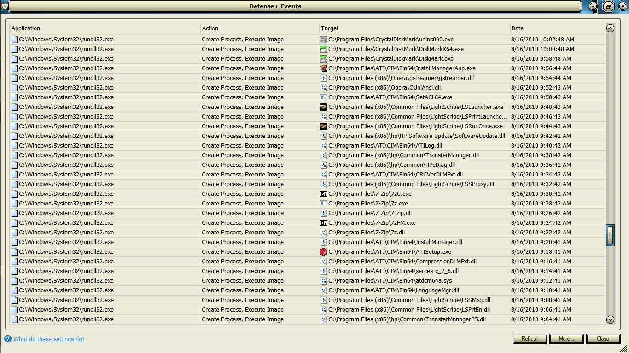
Task: Select the LSSProxy.dll target path
Action: click(411, 184)
